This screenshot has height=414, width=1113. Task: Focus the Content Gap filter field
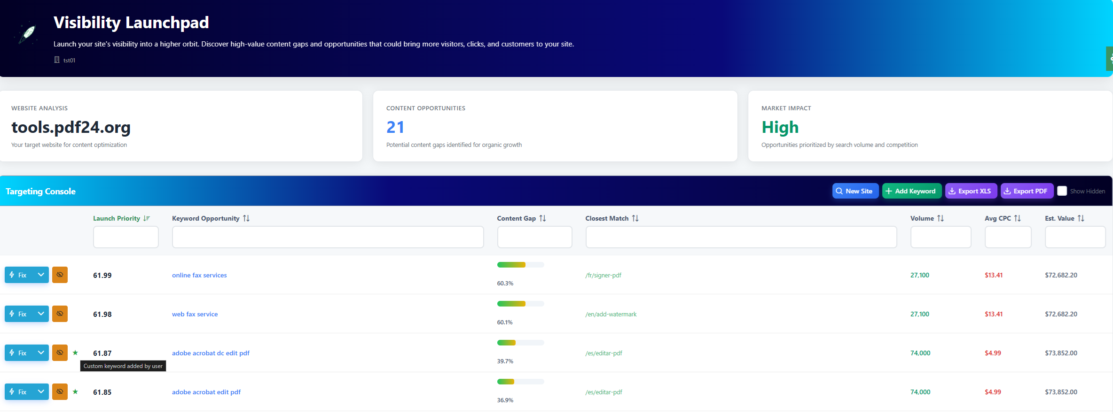[x=535, y=237]
